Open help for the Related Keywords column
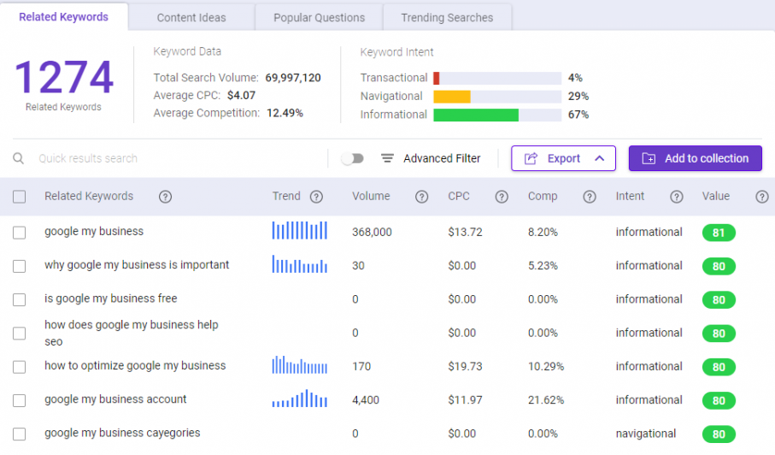The width and height of the screenshot is (775, 455). (x=165, y=197)
